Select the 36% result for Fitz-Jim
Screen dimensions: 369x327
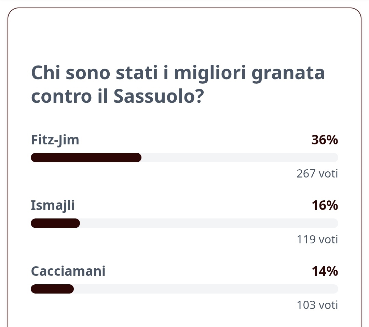pos(325,140)
